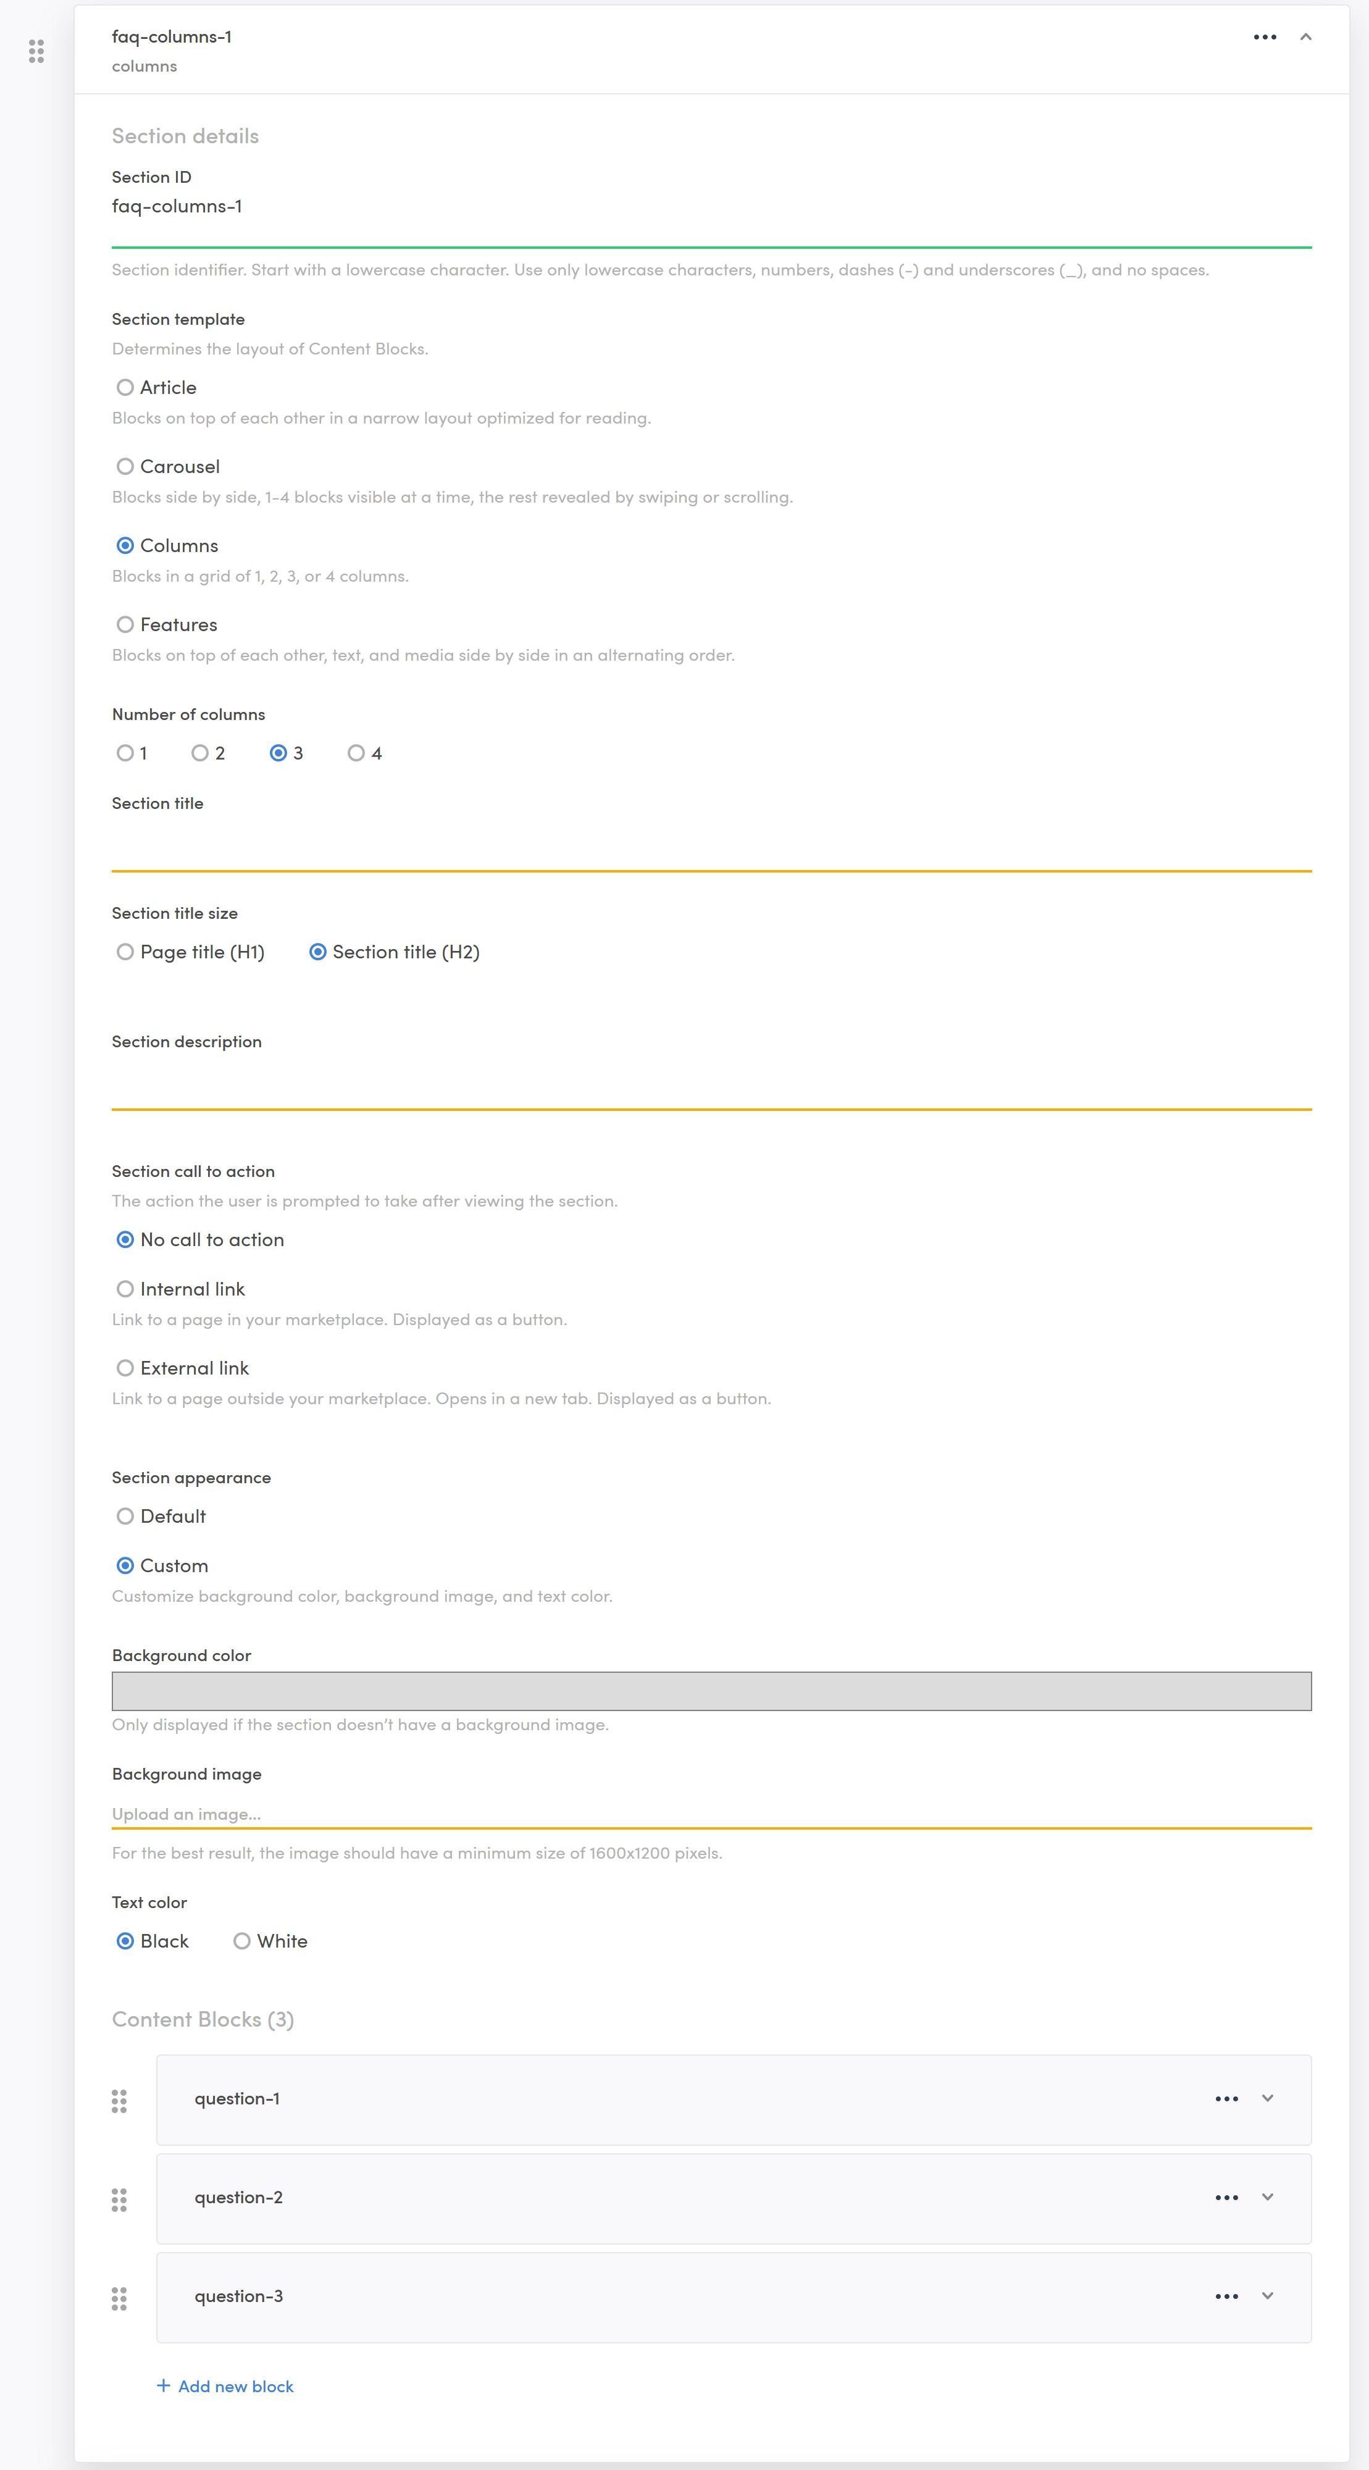This screenshot has width=1369, height=2470.
Task: Choose Page title (H1) size
Action: pyautogui.click(x=125, y=952)
